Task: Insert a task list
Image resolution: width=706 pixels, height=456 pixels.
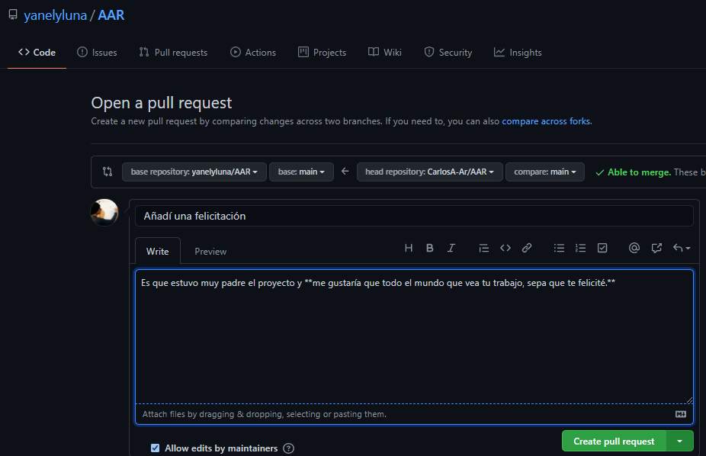Action: pyautogui.click(x=602, y=248)
